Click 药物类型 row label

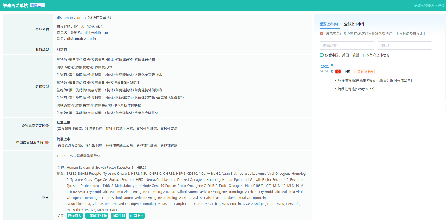pos(42,86)
